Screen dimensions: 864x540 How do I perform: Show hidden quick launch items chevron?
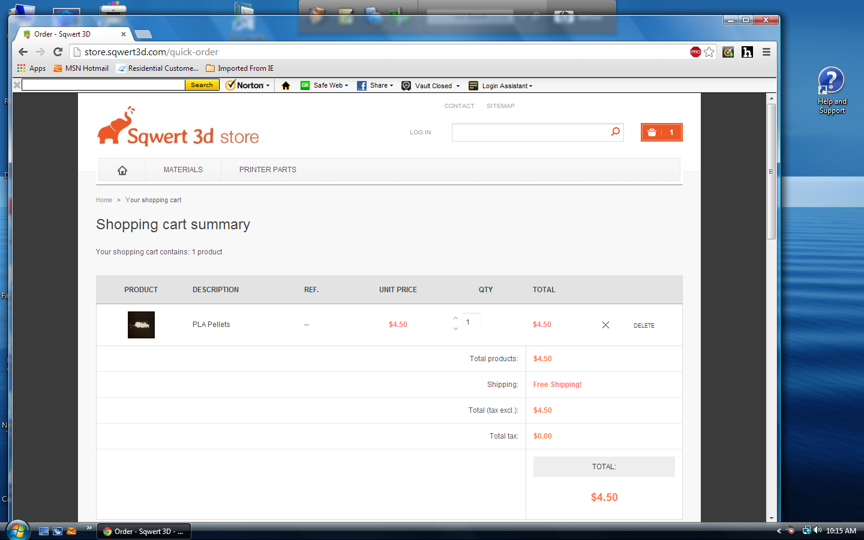(x=89, y=528)
